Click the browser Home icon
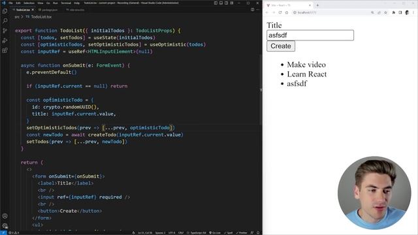 (x=287, y=12)
